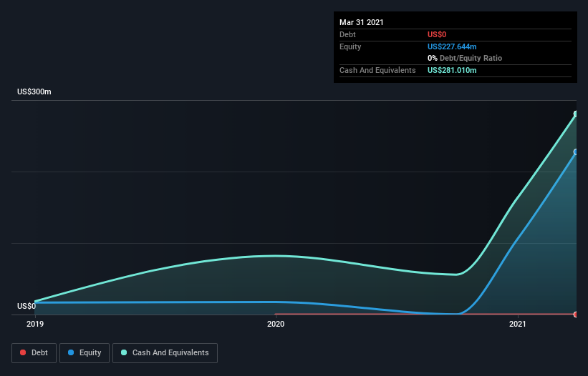Click the 2021 x-axis label
The width and height of the screenshot is (588, 376).
[x=518, y=324]
